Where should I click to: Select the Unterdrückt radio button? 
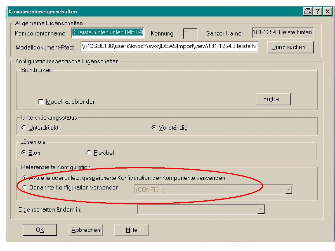(24, 127)
